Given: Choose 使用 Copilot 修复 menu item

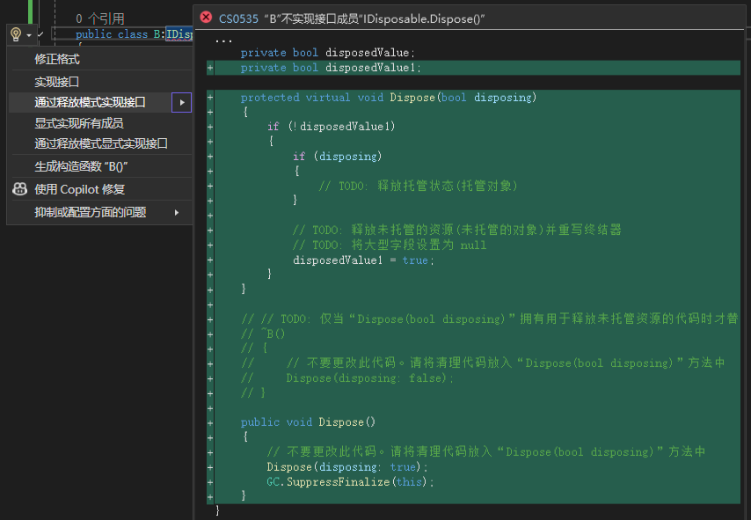Looking at the screenshot, I should pos(80,189).
